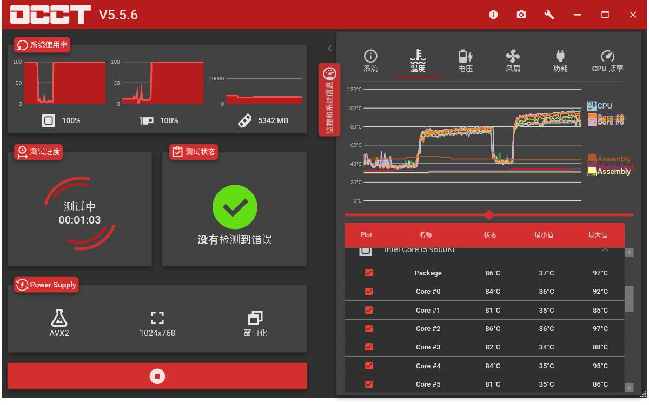Click Core #3 minimum value 34°C

(x=547, y=347)
